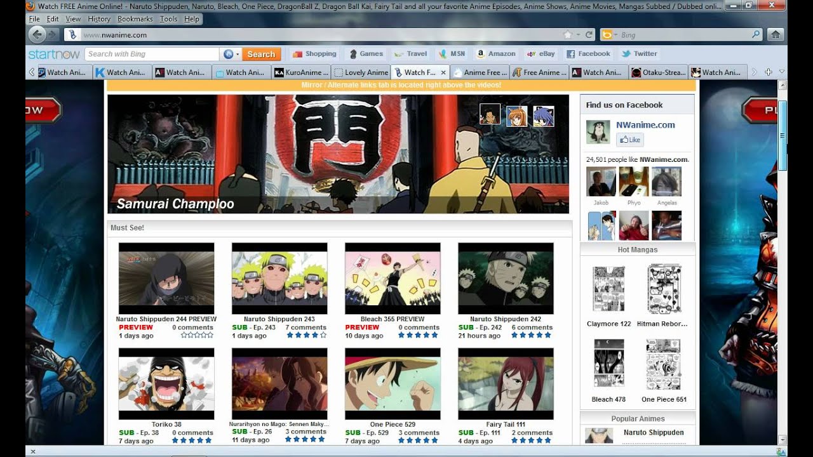813x457 pixels.
Task: Switch to the Lovely Anime tab
Action: 361,72
